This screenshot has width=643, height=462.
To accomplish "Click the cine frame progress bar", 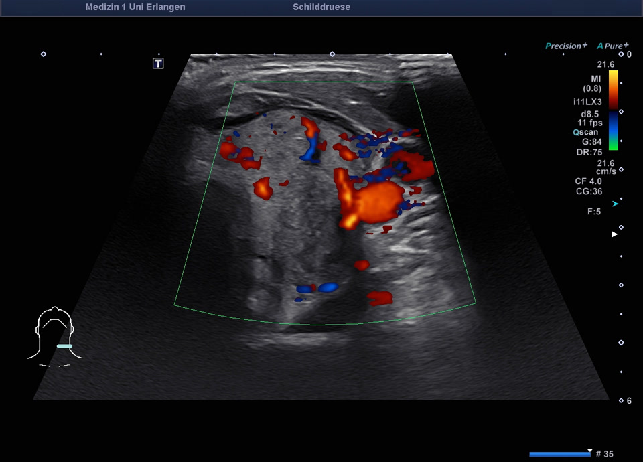I will click(x=560, y=454).
